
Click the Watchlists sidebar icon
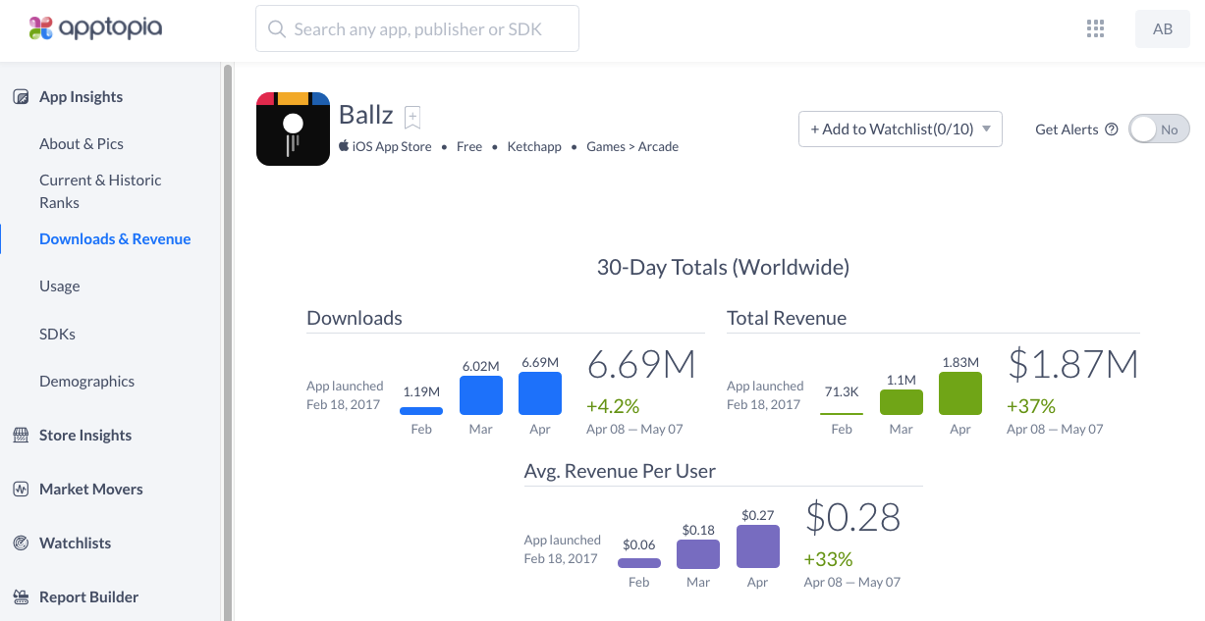point(20,543)
